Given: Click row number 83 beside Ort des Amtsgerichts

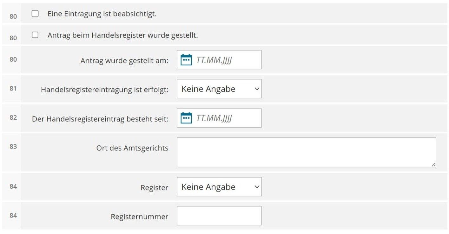Looking at the screenshot, I should (x=13, y=147).
